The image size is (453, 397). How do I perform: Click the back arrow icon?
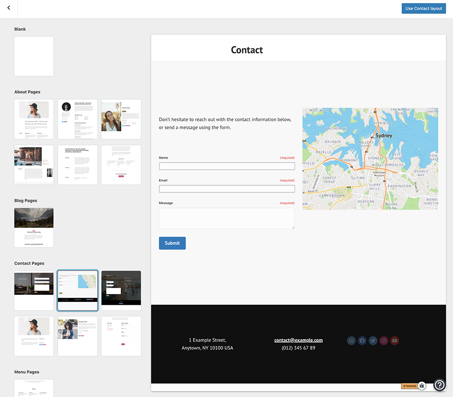(8, 8)
